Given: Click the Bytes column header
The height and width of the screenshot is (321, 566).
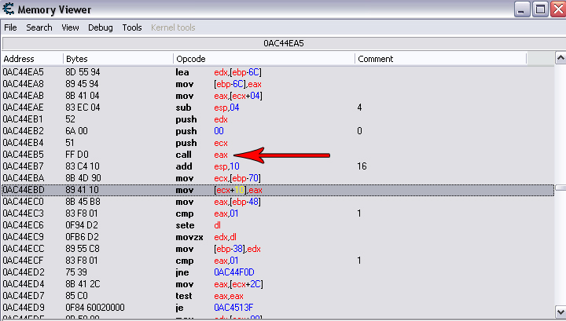Looking at the screenshot, I should [118, 59].
